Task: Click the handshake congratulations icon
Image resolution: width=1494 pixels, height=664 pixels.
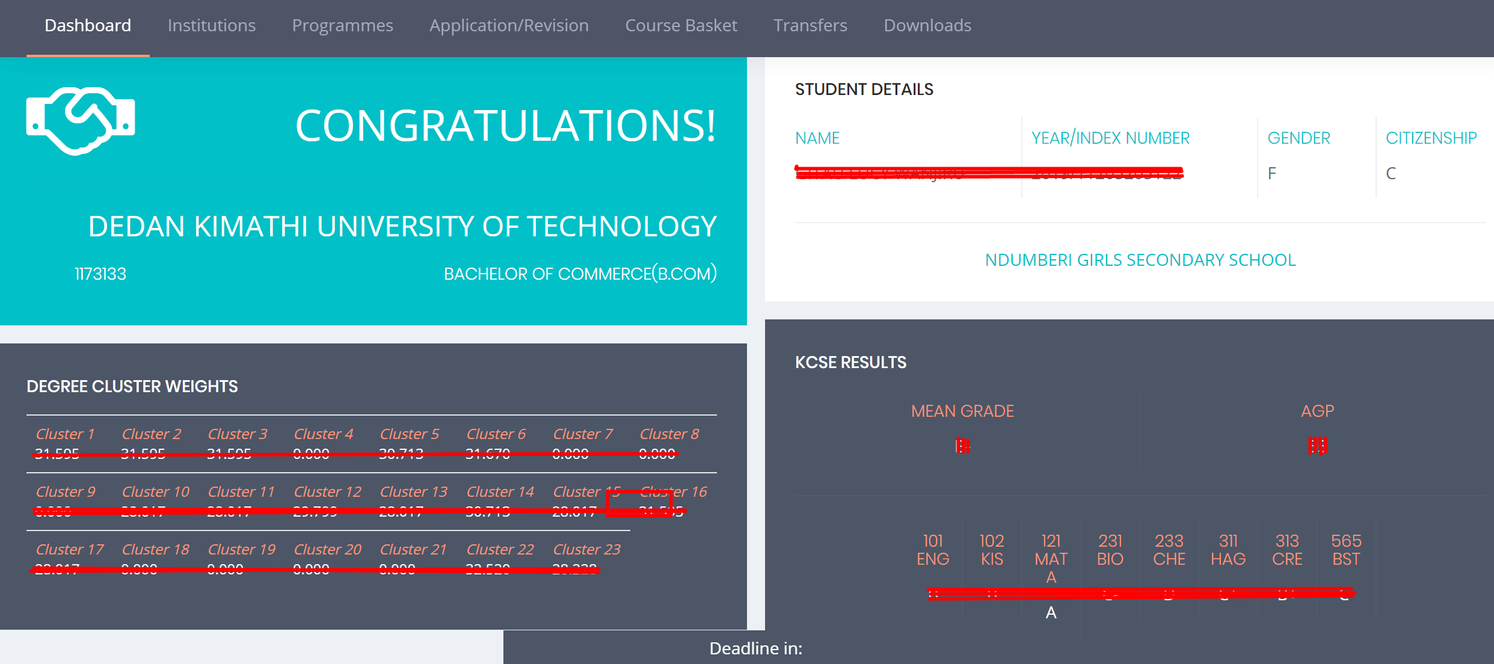Action: [x=81, y=120]
